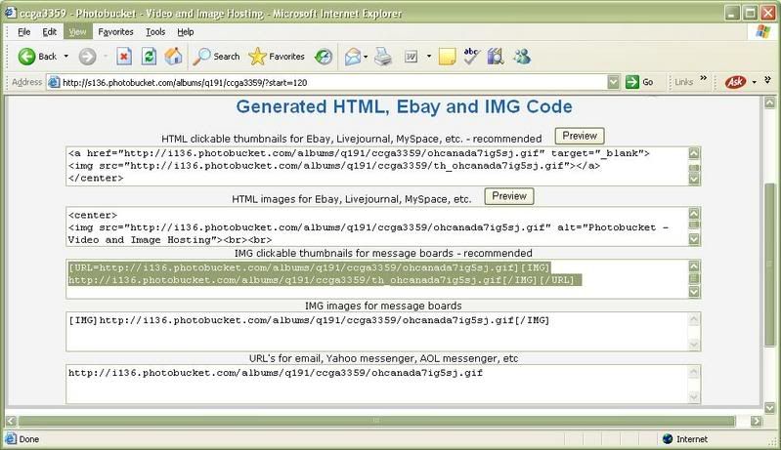Viewport: 781px width, 450px height.
Task: Refresh the current page
Action: [149, 57]
